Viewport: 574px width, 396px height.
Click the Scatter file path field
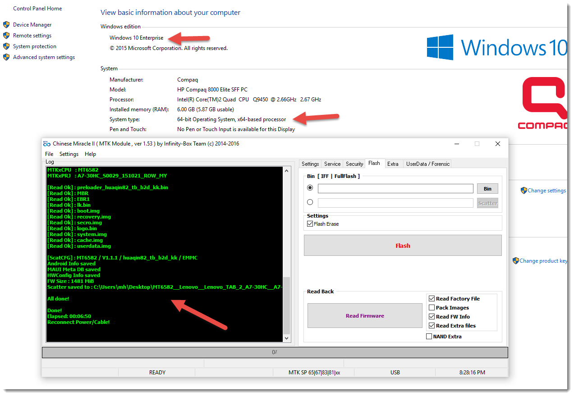(395, 203)
